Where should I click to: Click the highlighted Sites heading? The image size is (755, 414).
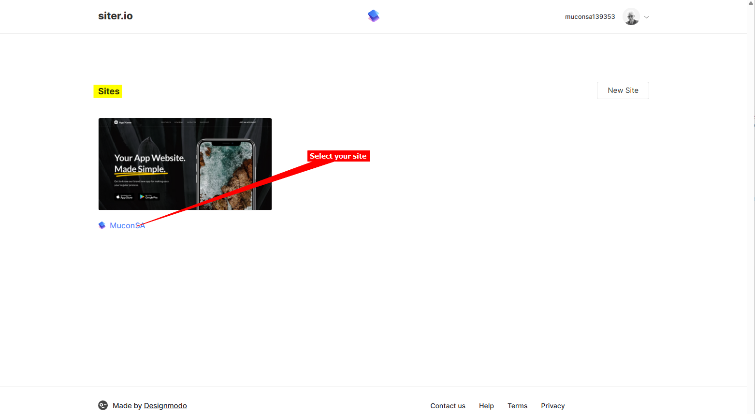click(107, 91)
